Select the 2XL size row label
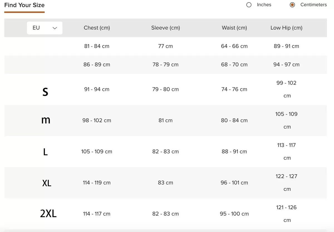334x232 pixels. [x=48, y=214]
